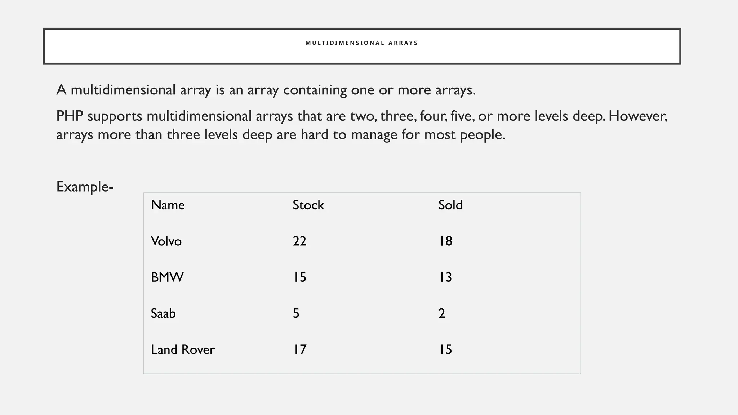Click Saab's sold value 2
This screenshot has height=415, width=738.
pos(442,313)
